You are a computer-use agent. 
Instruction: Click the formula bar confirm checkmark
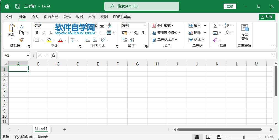coord(46,56)
